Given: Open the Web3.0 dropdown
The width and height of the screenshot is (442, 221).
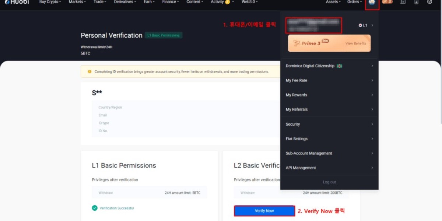Looking at the screenshot, I should pyautogui.click(x=250, y=2).
